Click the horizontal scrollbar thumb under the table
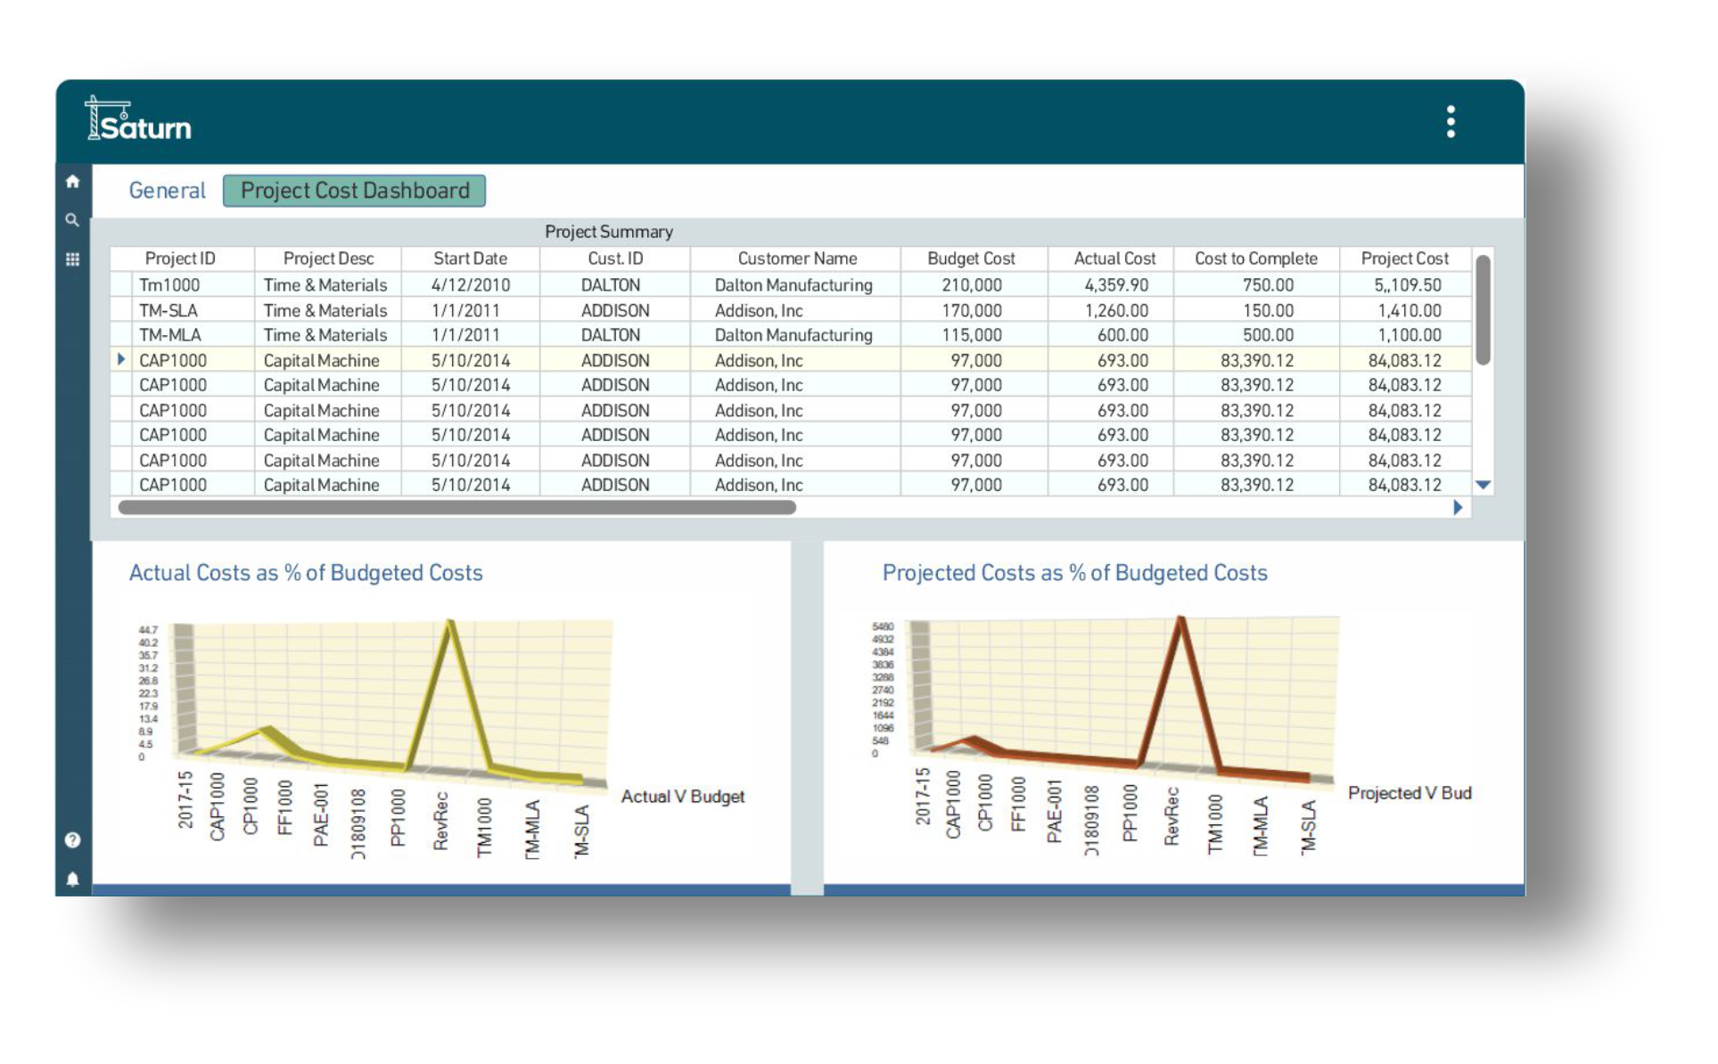The height and width of the screenshot is (1064, 1718). point(456,505)
